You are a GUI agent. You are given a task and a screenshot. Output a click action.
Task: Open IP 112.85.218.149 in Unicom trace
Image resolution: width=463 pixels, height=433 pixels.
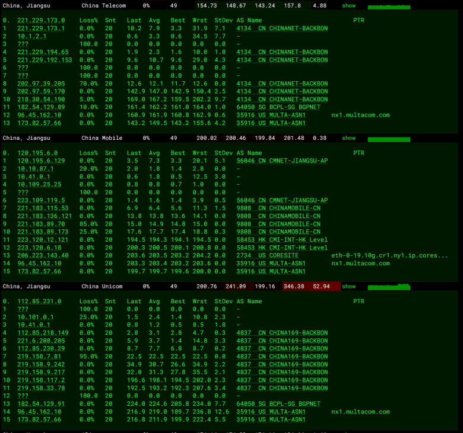click(x=43, y=333)
